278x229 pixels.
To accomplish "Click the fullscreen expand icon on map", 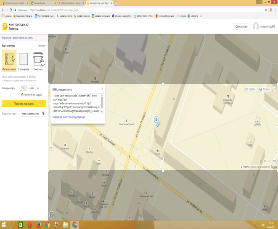I will (x=275, y=89).
